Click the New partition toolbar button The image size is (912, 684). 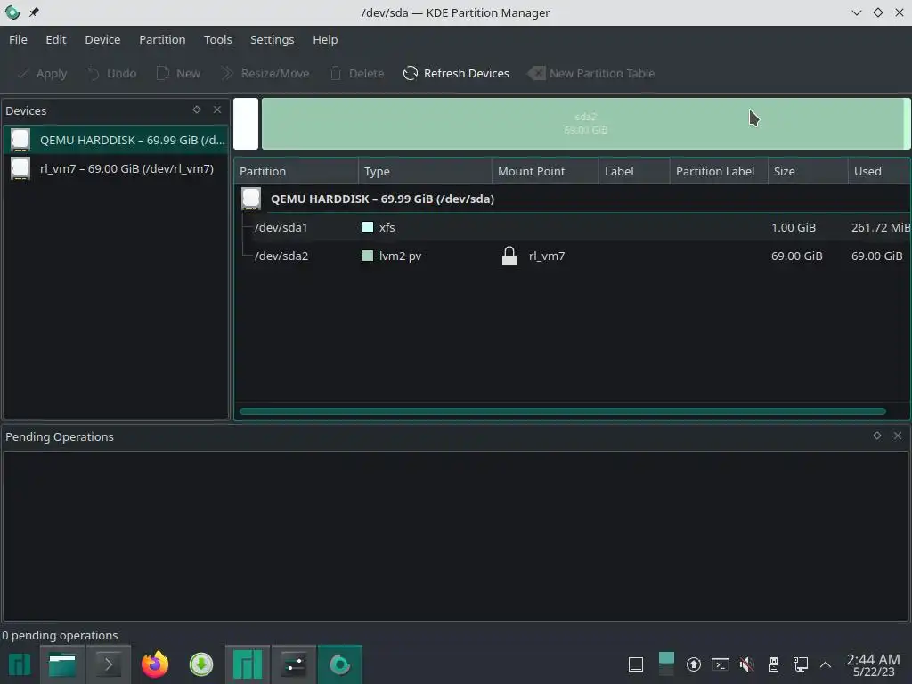tap(178, 73)
